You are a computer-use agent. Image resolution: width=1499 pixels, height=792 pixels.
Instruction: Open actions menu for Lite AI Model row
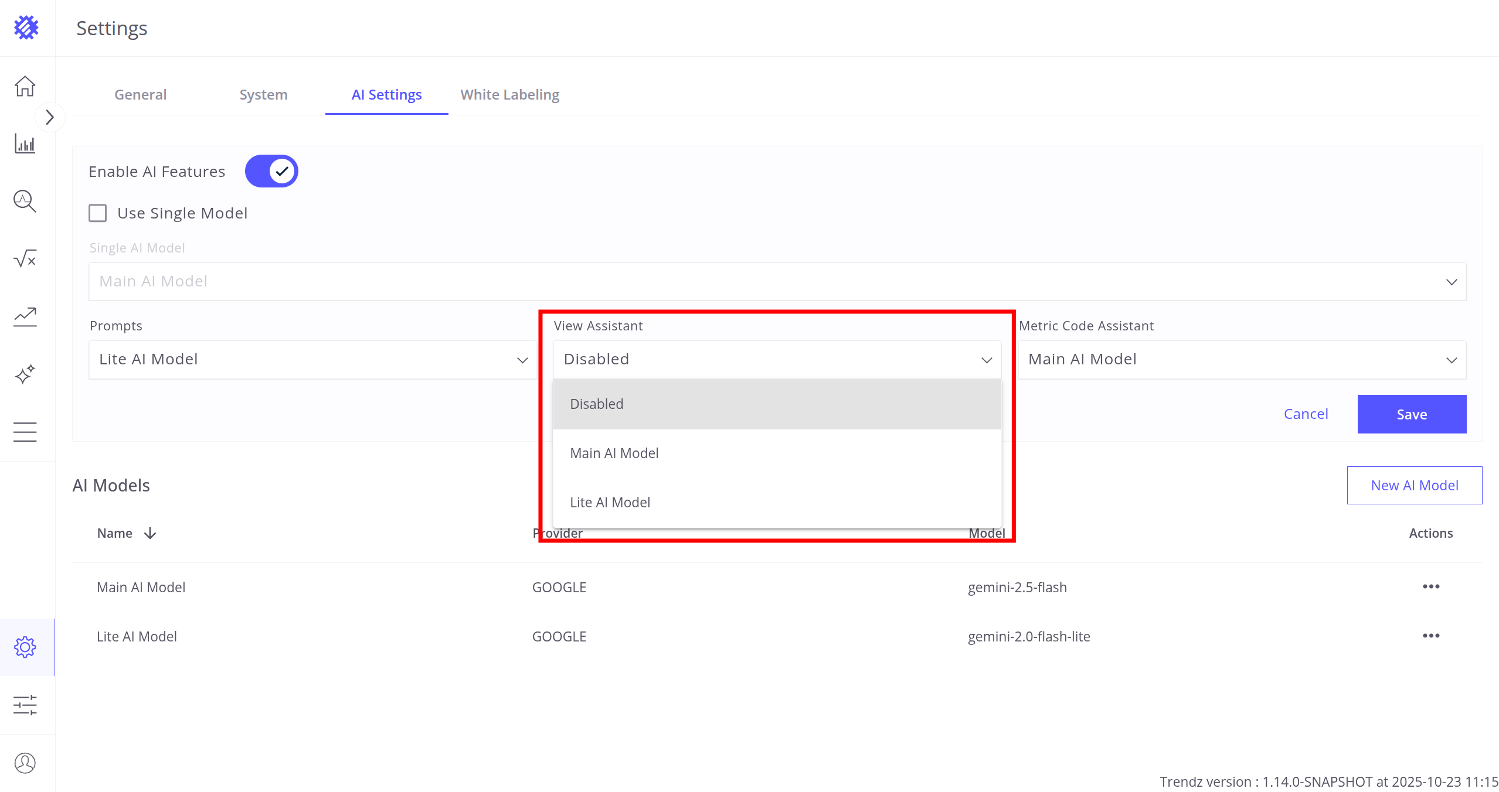click(x=1430, y=636)
